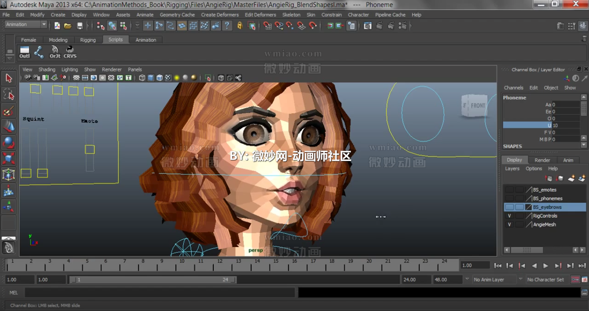Screen dimensions: 589x311
Task: Create new empty layer icon
Action: (571, 178)
